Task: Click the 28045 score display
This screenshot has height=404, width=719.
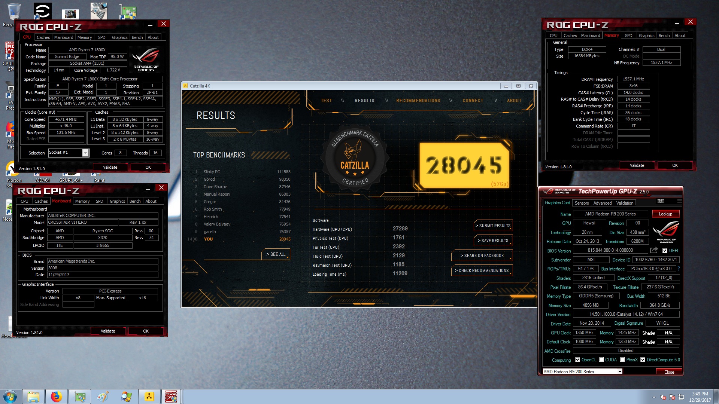Action: (x=464, y=165)
